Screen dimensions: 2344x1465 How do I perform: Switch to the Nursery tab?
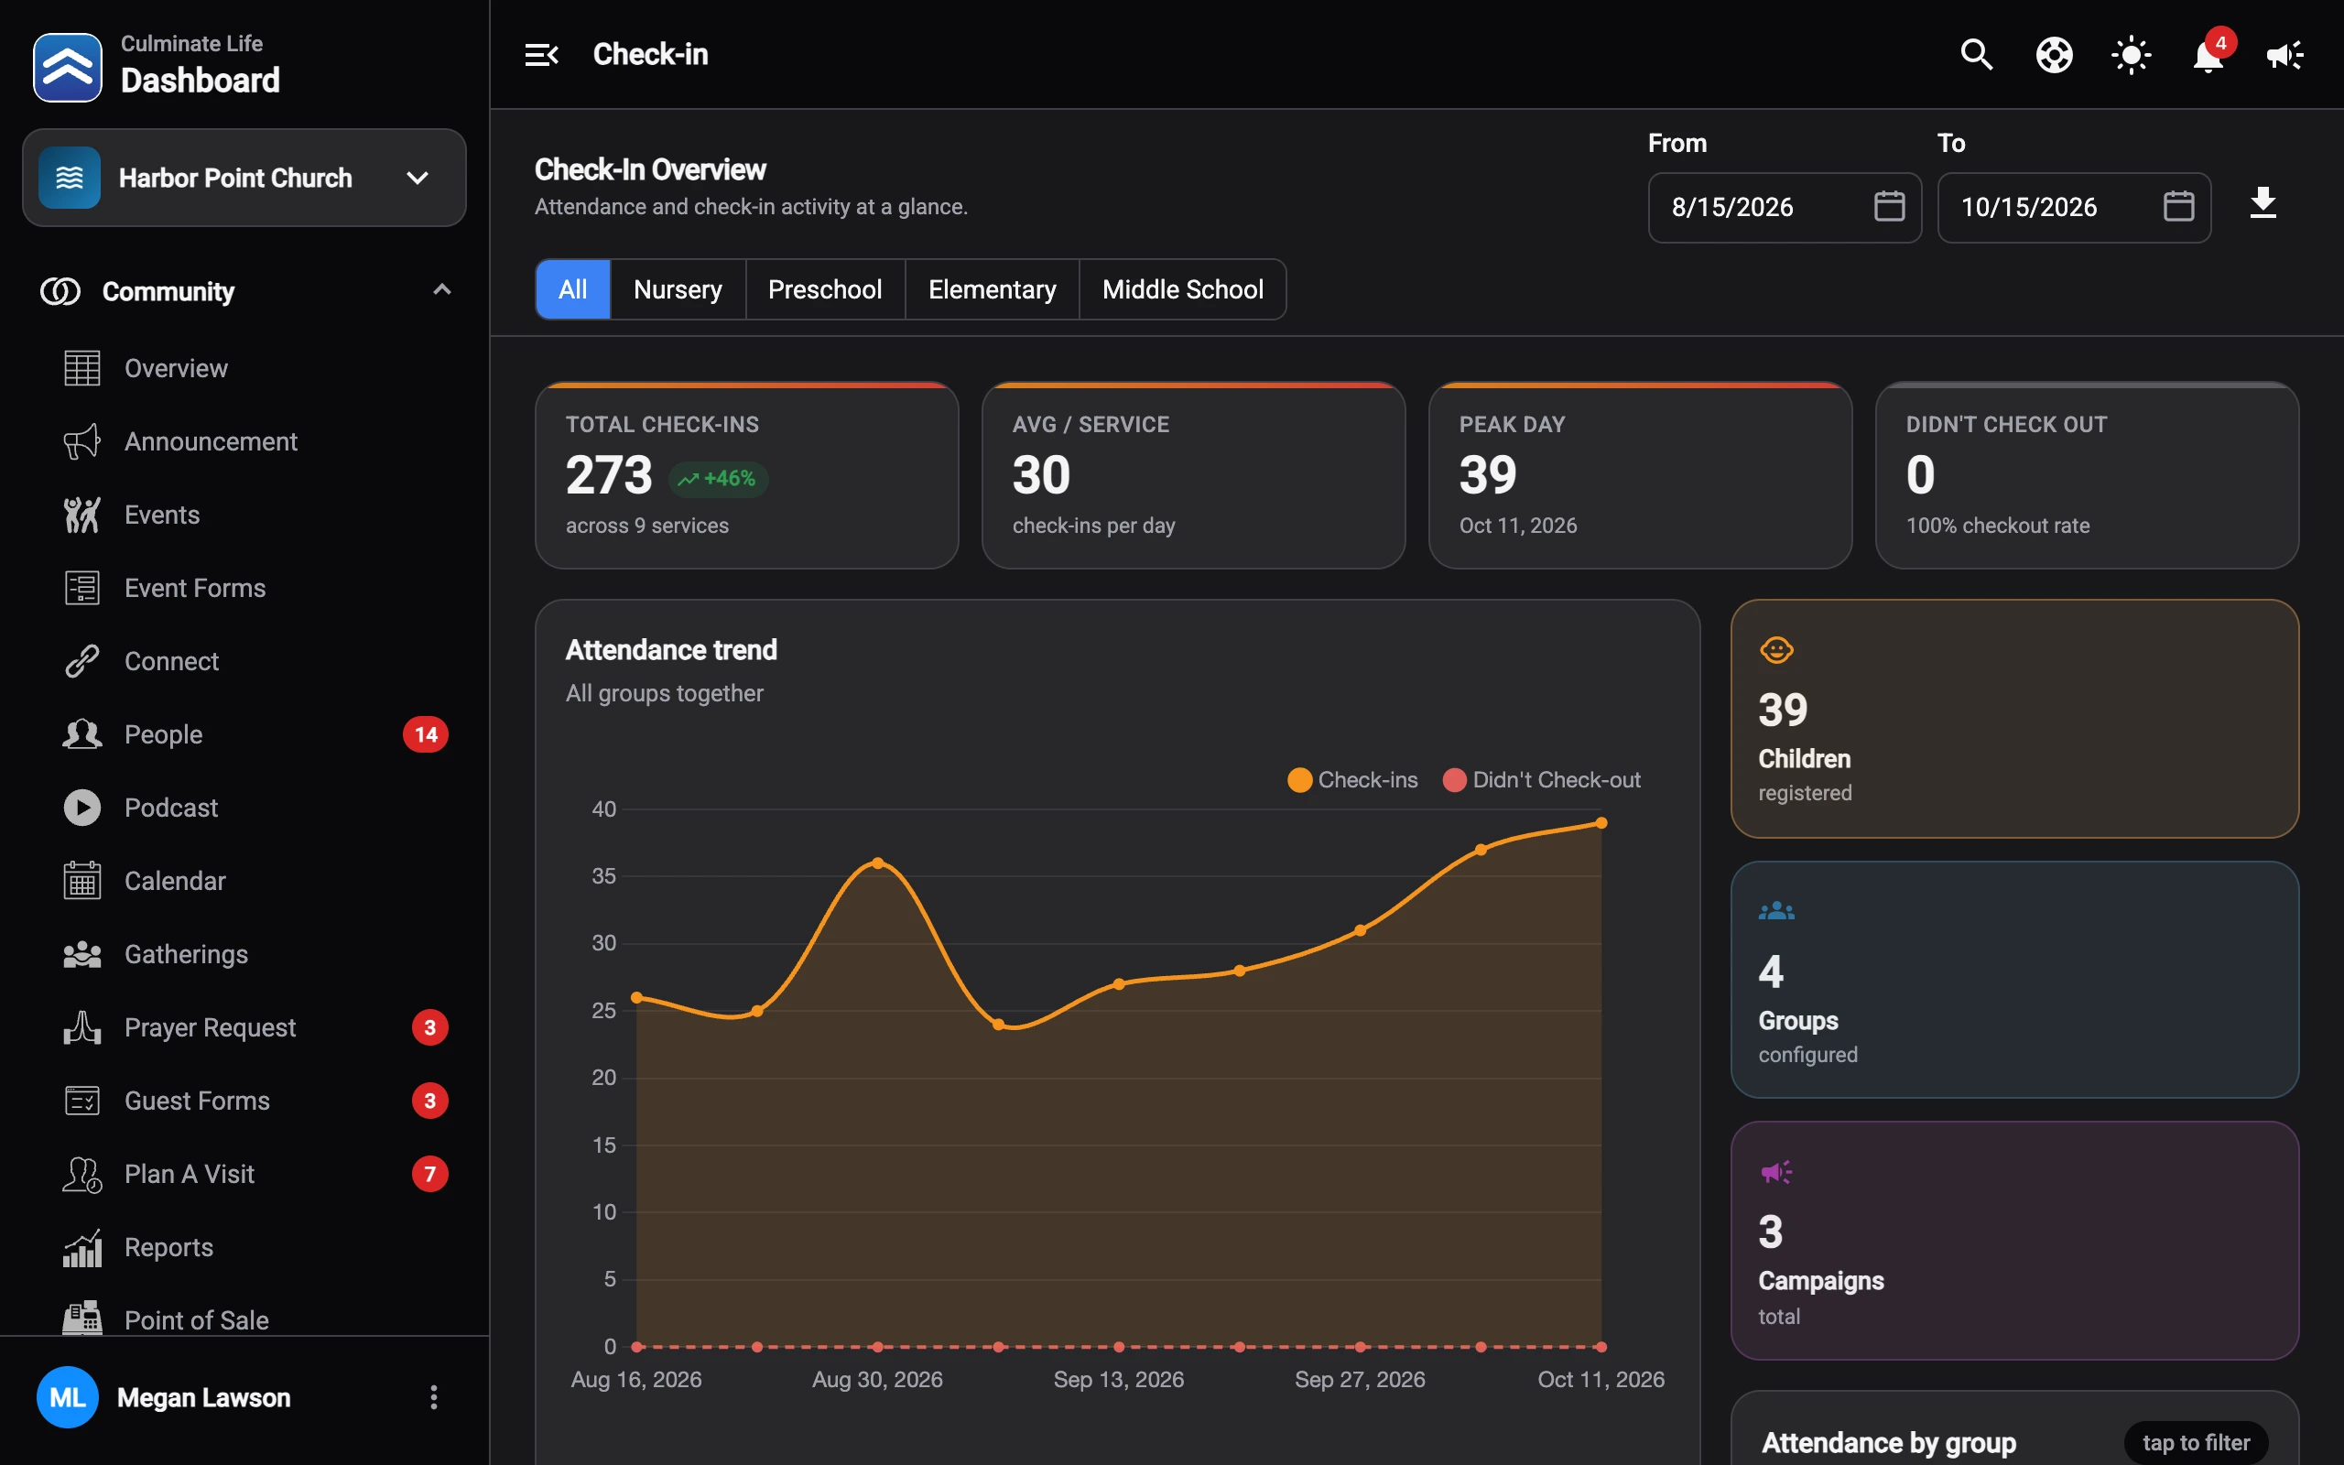point(677,288)
